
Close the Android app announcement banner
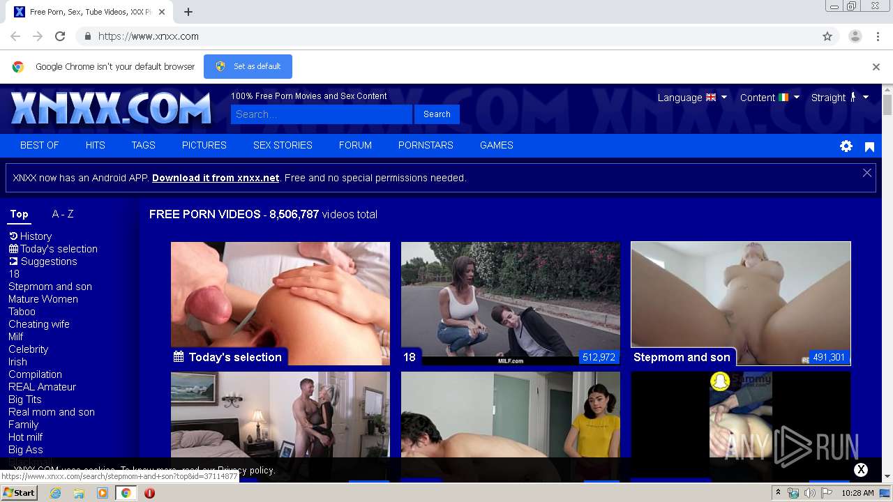pyautogui.click(x=867, y=173)
